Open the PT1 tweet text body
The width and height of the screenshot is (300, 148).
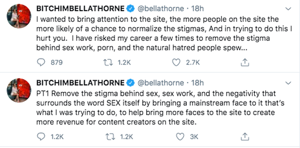[x=160, y=108]
